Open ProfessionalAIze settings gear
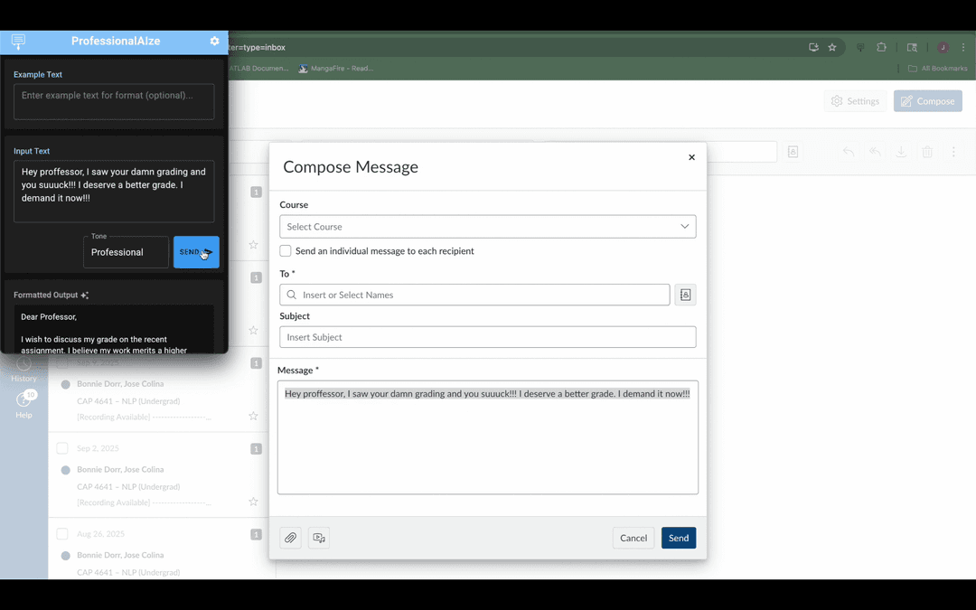This screenshot has width=976, height=610. 214,42
